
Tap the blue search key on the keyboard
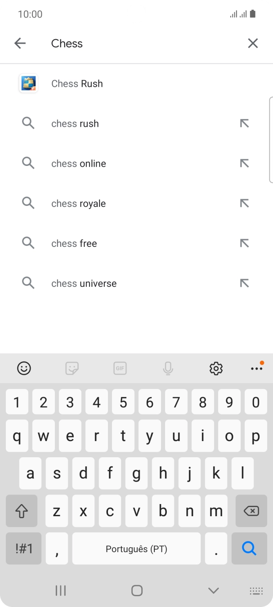coord(249,549)
